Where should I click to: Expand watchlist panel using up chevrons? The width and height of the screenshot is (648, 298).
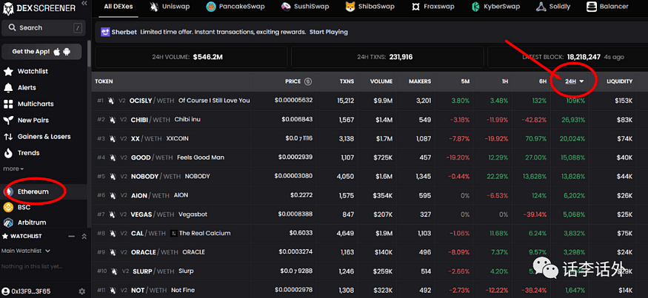tap(84, 237)
